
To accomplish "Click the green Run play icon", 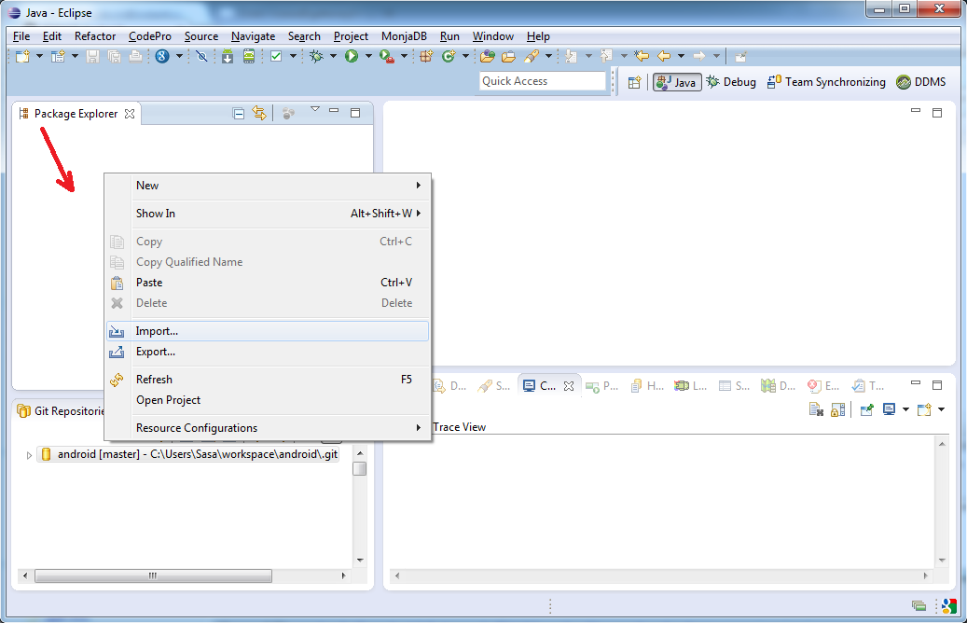I will 352,57.
